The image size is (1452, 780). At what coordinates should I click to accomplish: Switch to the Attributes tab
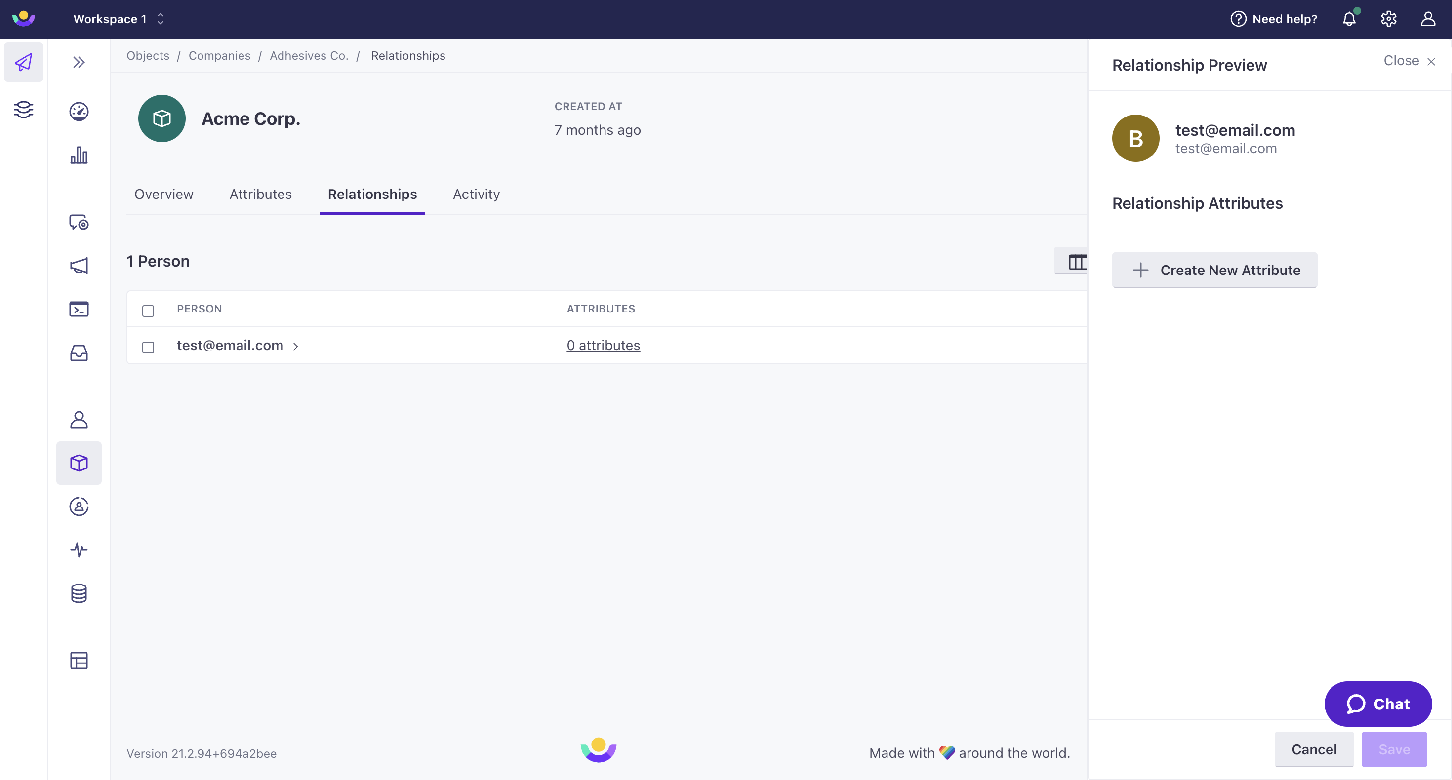[x=260, y=194]
